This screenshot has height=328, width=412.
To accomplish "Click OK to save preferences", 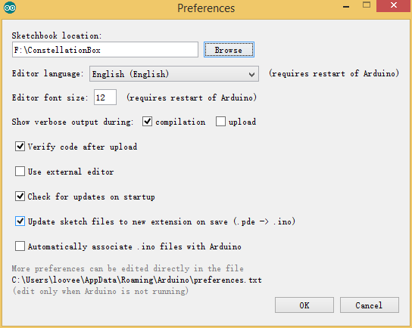I will [304, 305].
